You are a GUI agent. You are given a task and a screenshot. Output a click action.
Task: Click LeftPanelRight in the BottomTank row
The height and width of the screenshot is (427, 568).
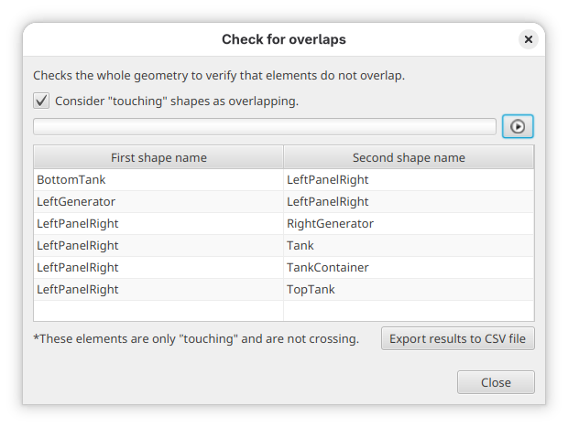click(328, 180)
